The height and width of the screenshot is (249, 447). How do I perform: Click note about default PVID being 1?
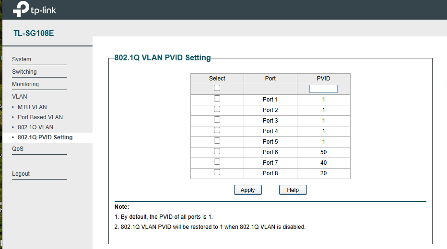pos(164,217)
